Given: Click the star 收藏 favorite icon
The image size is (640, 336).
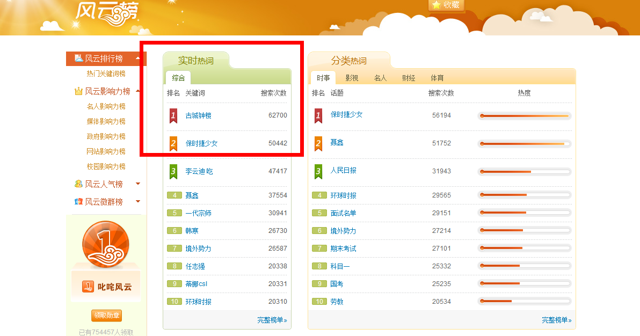Looking at the screenshot, I should click(x=437, y=5).
